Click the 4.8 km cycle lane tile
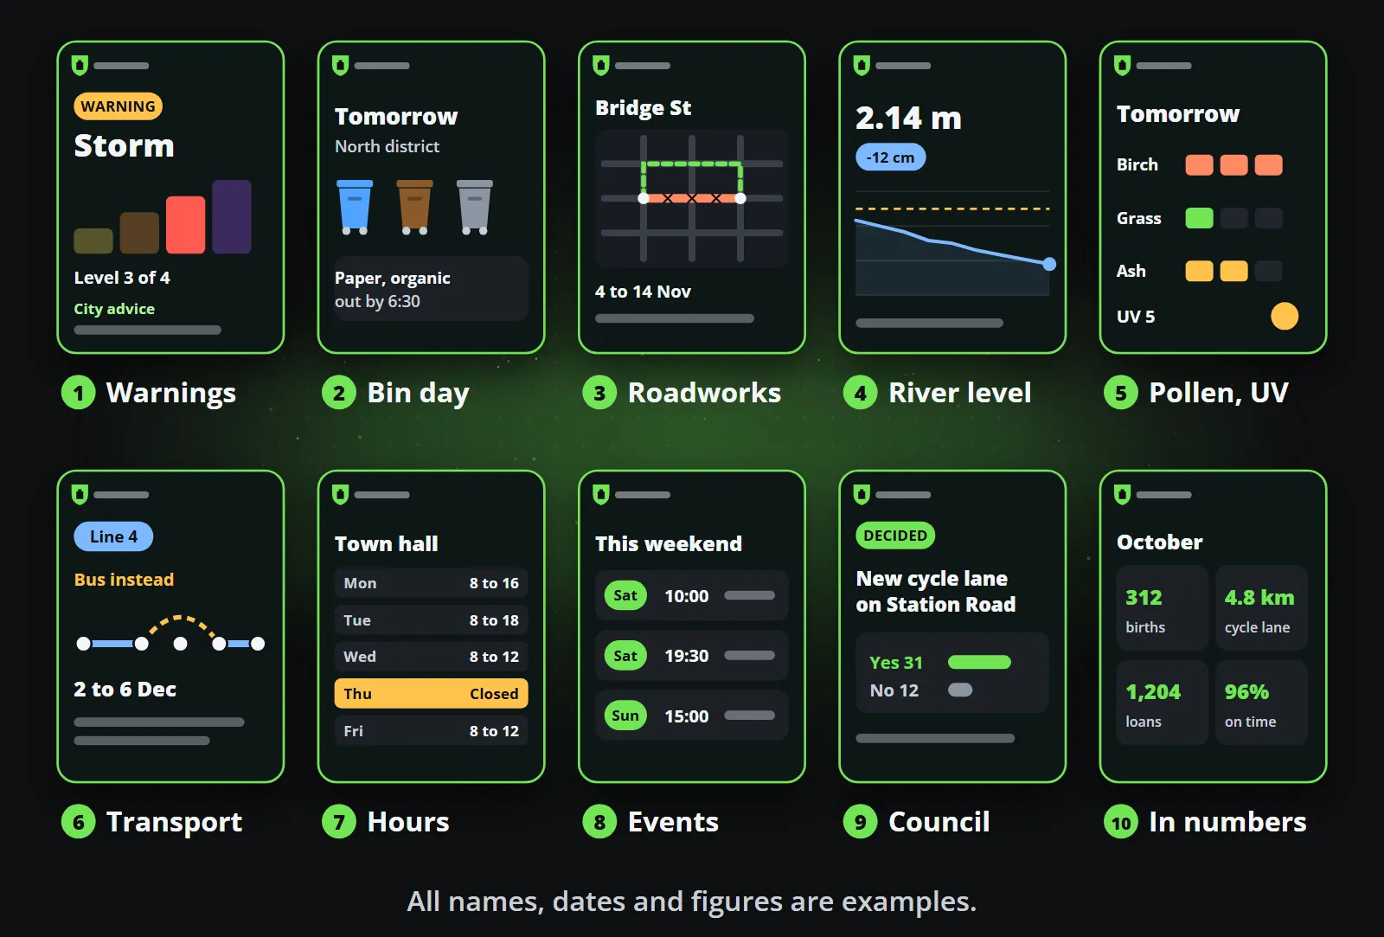The image size is (1384, 937). coord(1262,608)
